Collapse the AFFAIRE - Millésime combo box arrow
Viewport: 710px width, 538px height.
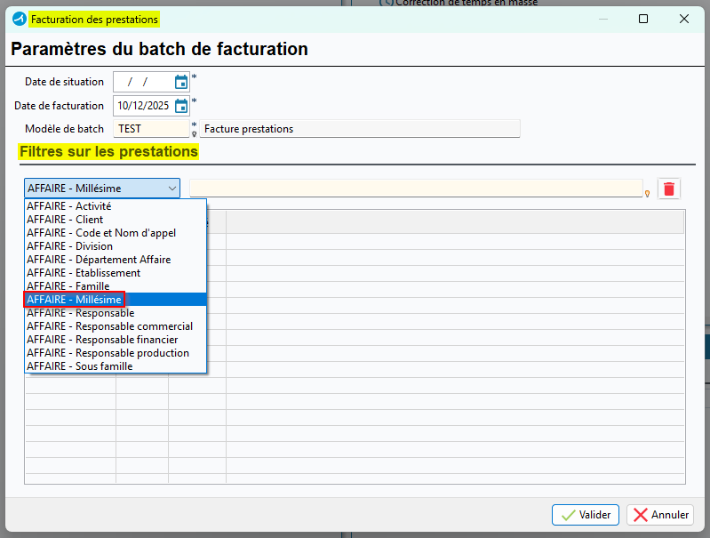point(172,189)
